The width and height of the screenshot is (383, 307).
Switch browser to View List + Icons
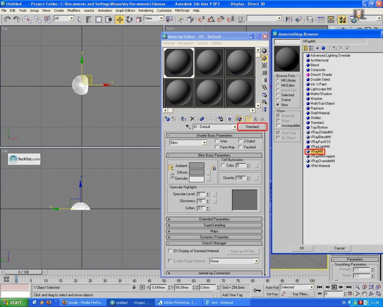pos(311,48)
